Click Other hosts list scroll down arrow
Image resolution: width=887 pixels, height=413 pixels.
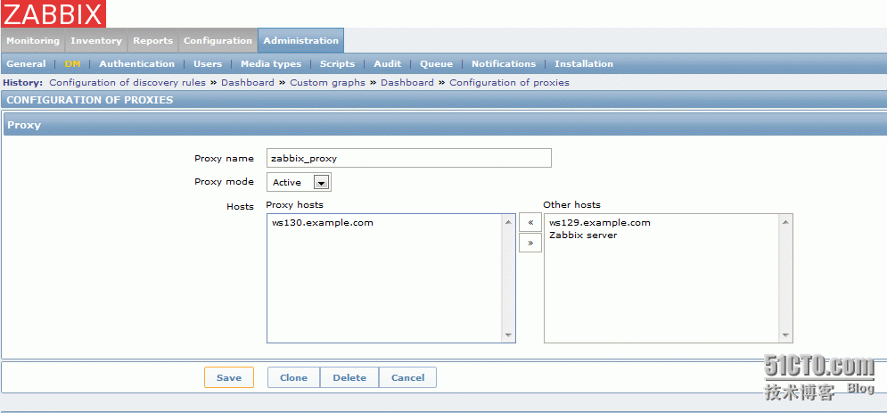(785, 335)
